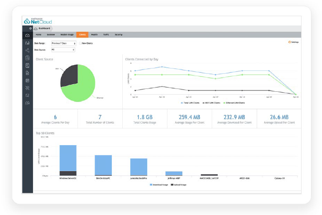Switch to the Security tab

[118, 35]
